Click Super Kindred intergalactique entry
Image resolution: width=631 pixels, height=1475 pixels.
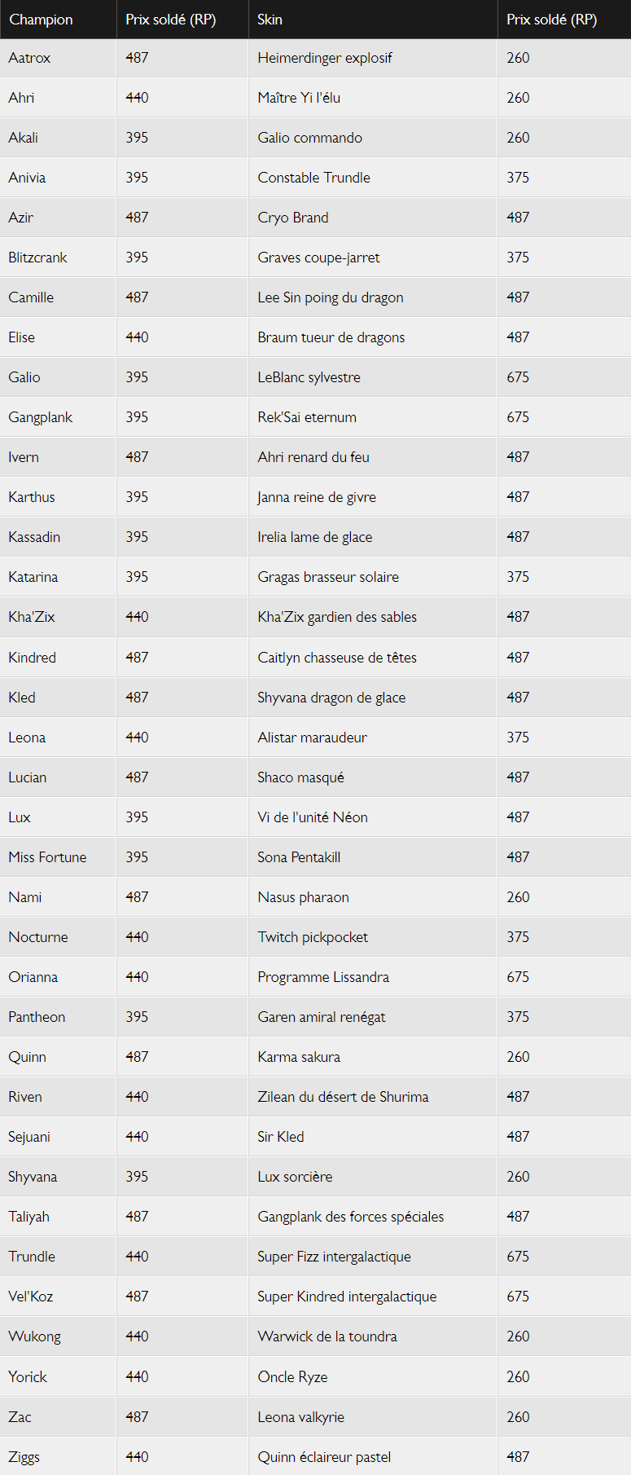[347, 1297]
